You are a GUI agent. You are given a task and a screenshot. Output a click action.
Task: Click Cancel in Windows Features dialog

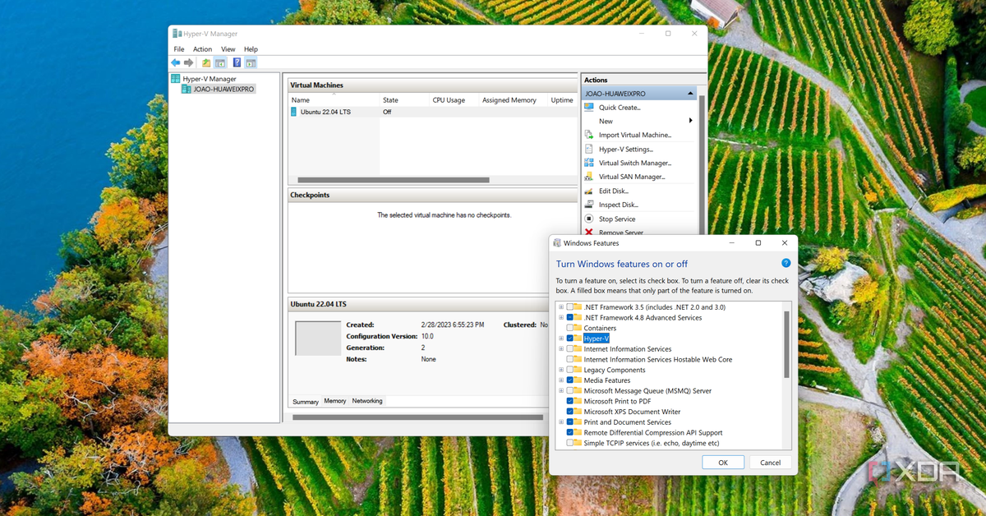pos(770,463)
